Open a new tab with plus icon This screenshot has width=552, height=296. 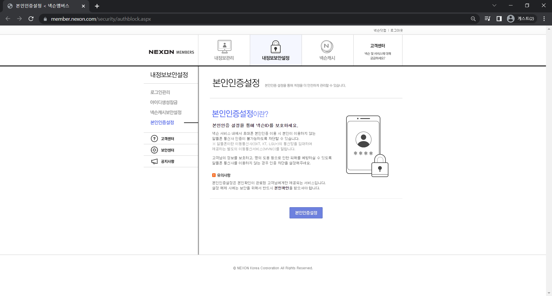coord(97,6)
